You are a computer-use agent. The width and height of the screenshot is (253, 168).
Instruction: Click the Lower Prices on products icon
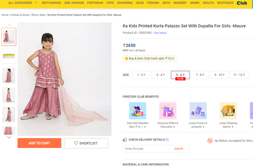pyautogui.click(x=198, y=111)
